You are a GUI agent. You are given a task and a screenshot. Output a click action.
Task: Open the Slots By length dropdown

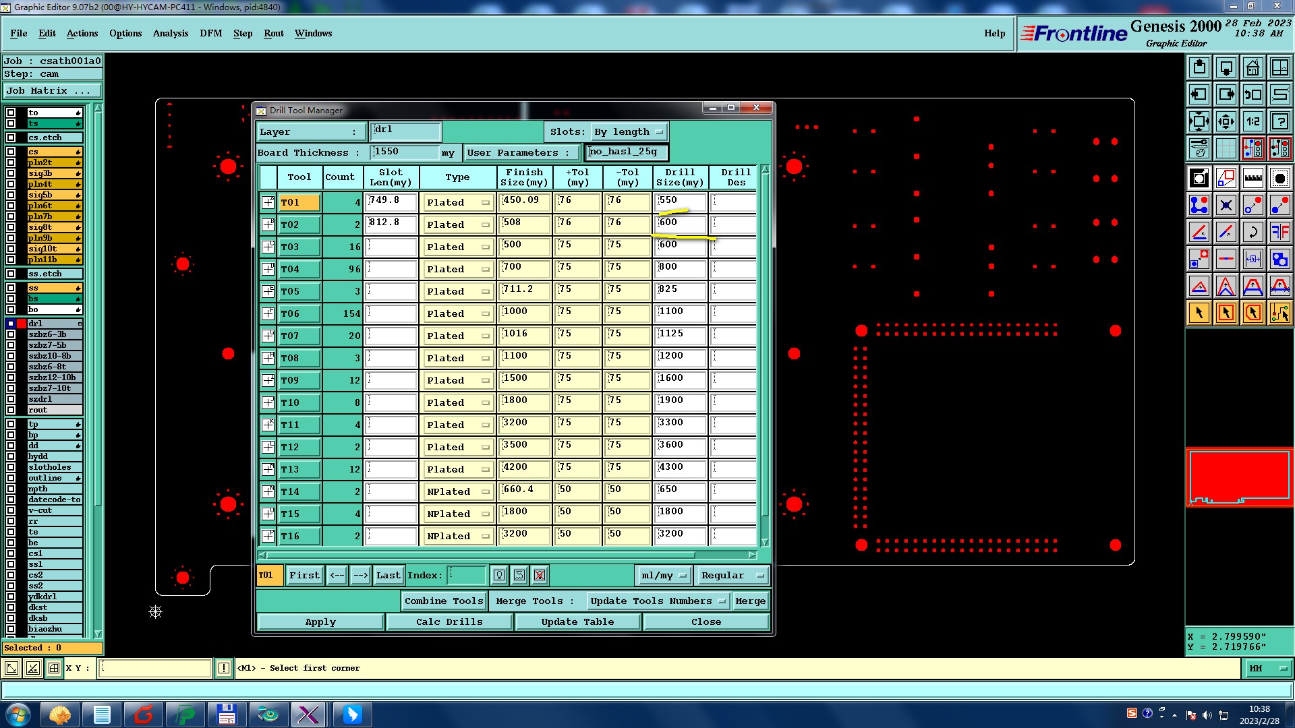630,132
